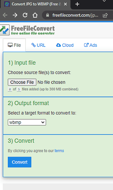Viewport: 113px width, 190px height.
Task: Click the Choose File button
Action: (x=22, y=82)
